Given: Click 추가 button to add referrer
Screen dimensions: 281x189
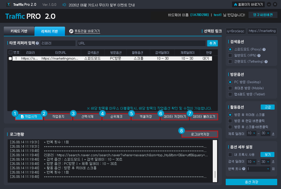Looking at the screenshot, I should click(212, 43).
